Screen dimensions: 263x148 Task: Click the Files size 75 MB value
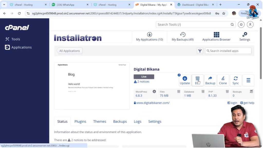164,96
